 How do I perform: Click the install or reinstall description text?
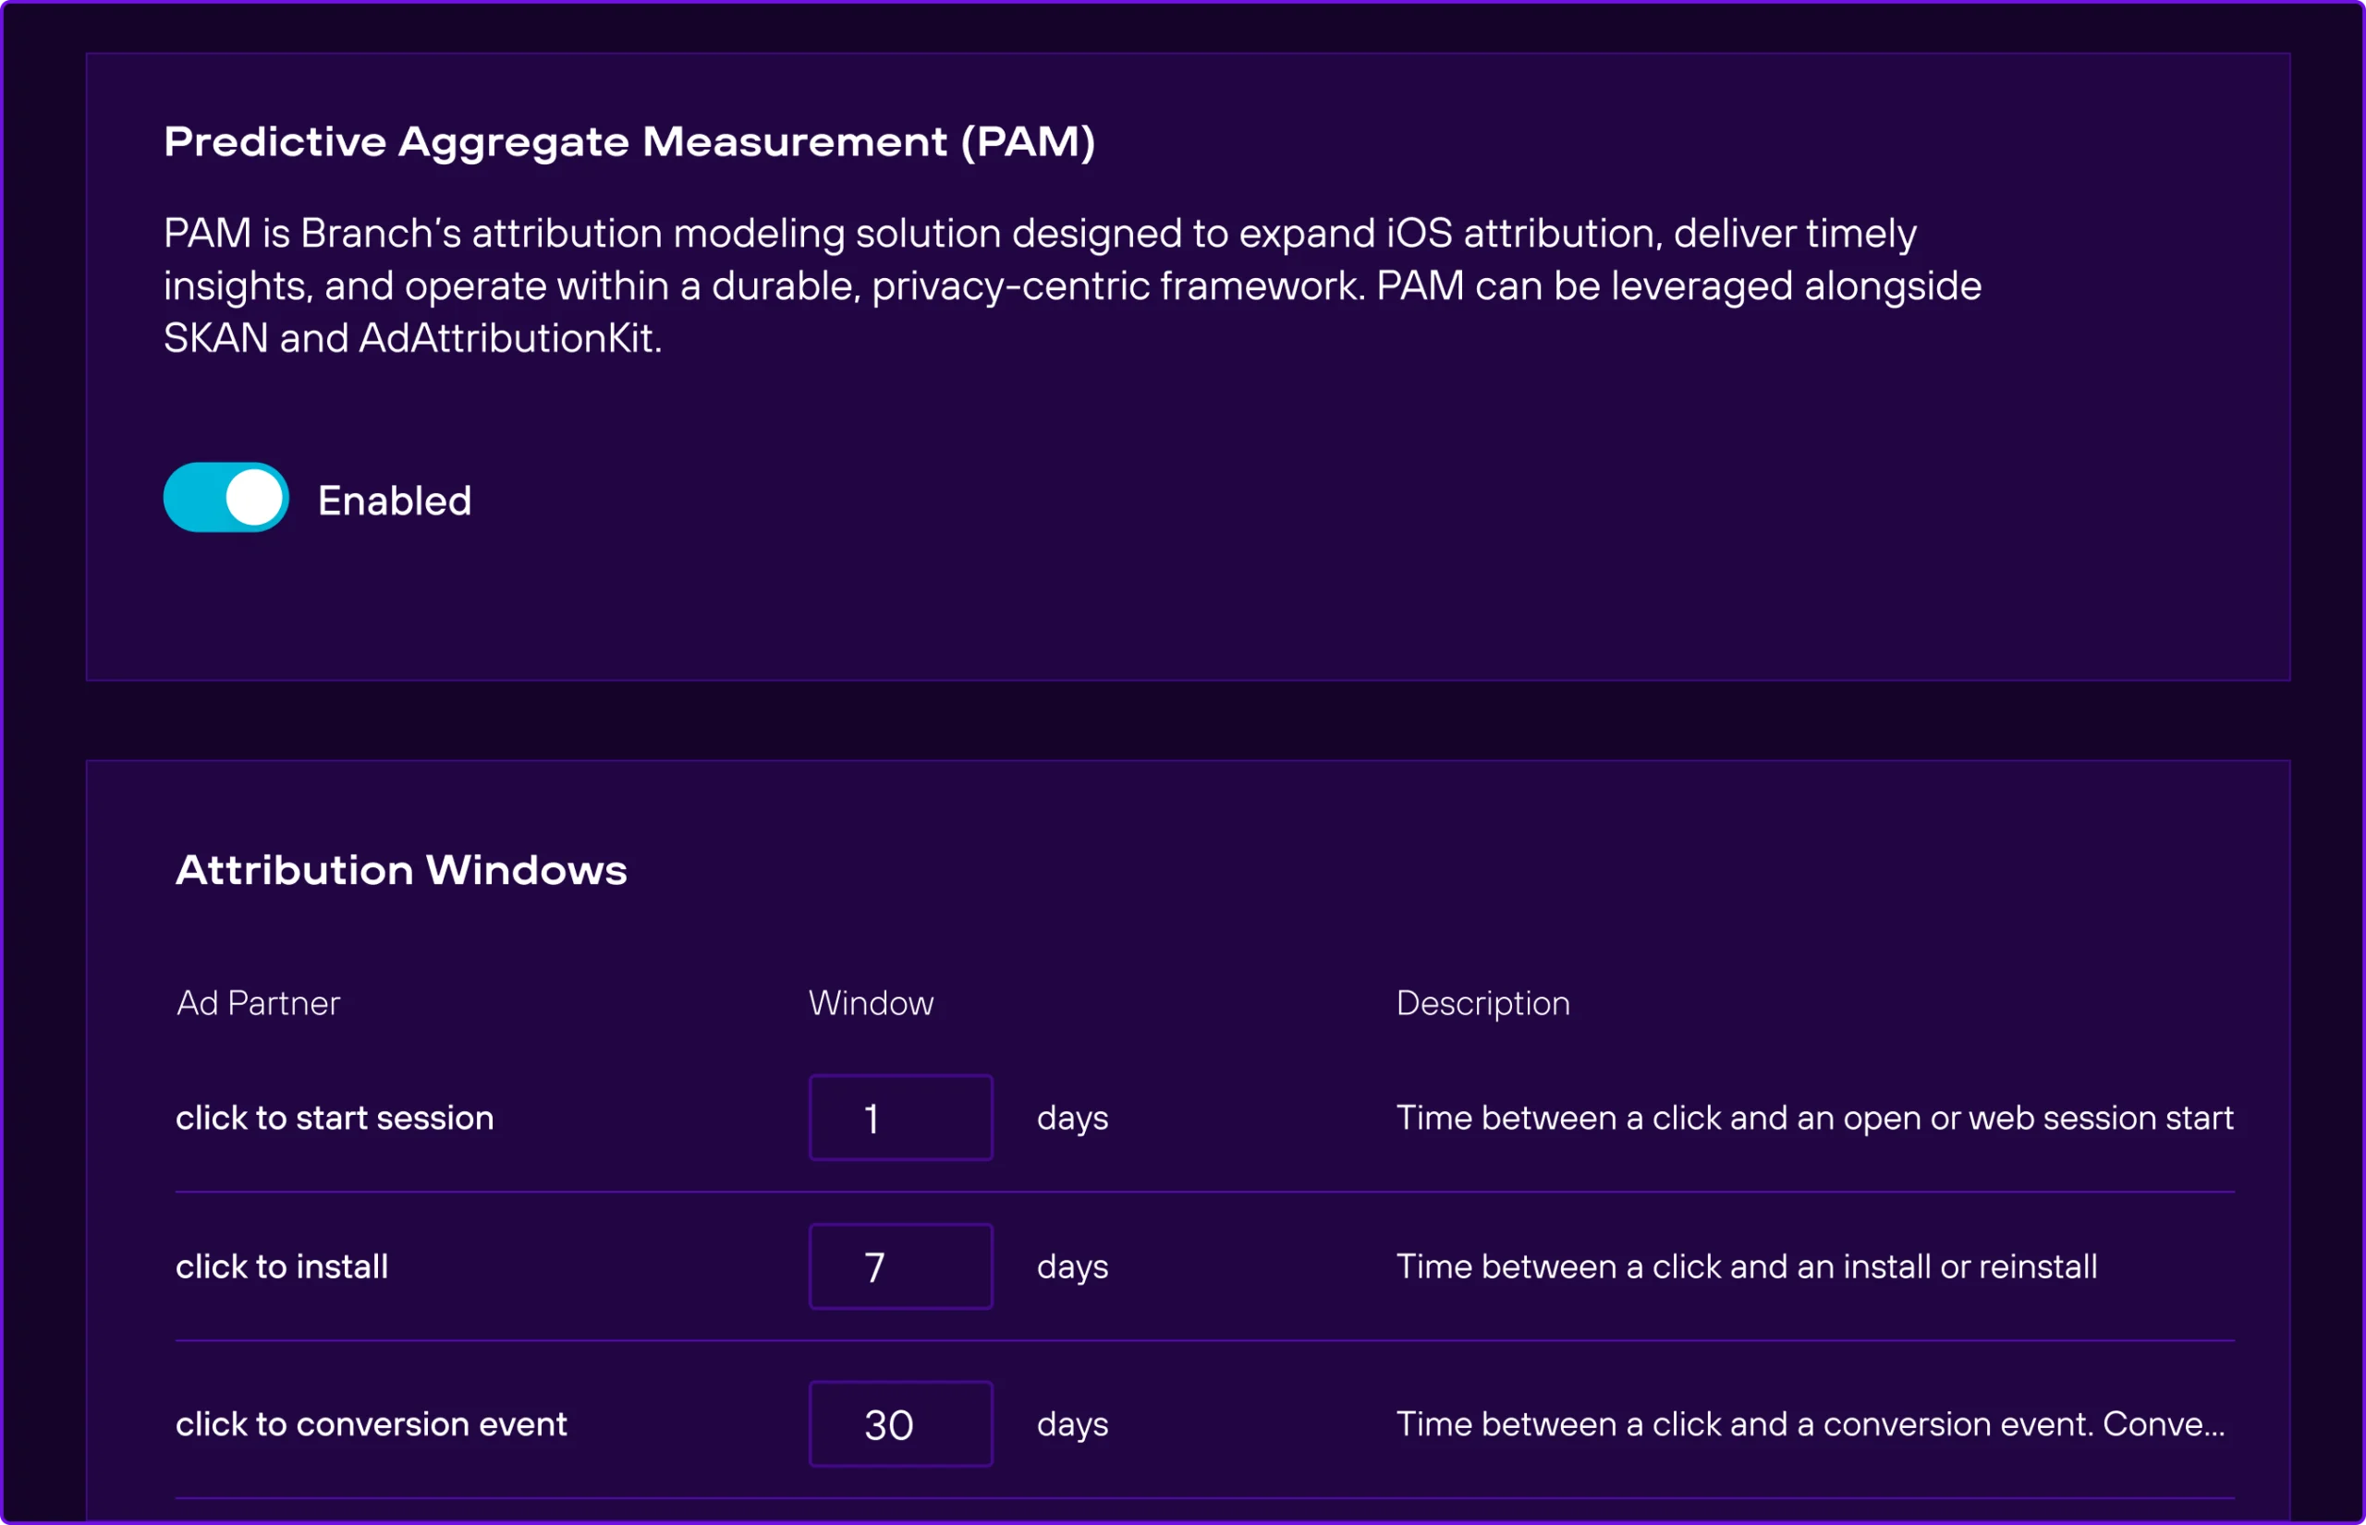pyautogui.click(x=1746, y=1266)
